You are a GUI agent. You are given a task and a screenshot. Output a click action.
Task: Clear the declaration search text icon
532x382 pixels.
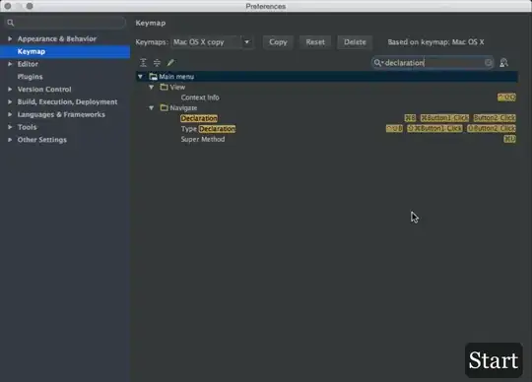[x=489, y=63]
